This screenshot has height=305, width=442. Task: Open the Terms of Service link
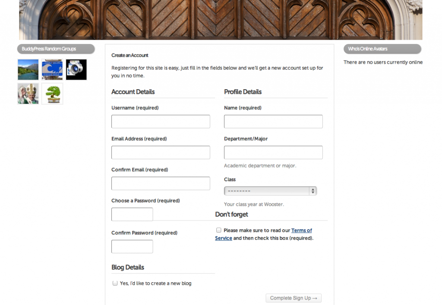pos(301,230)
